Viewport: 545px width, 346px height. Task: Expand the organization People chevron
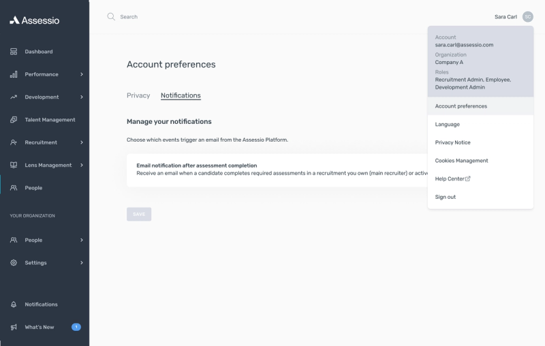[x=82, y=240]
